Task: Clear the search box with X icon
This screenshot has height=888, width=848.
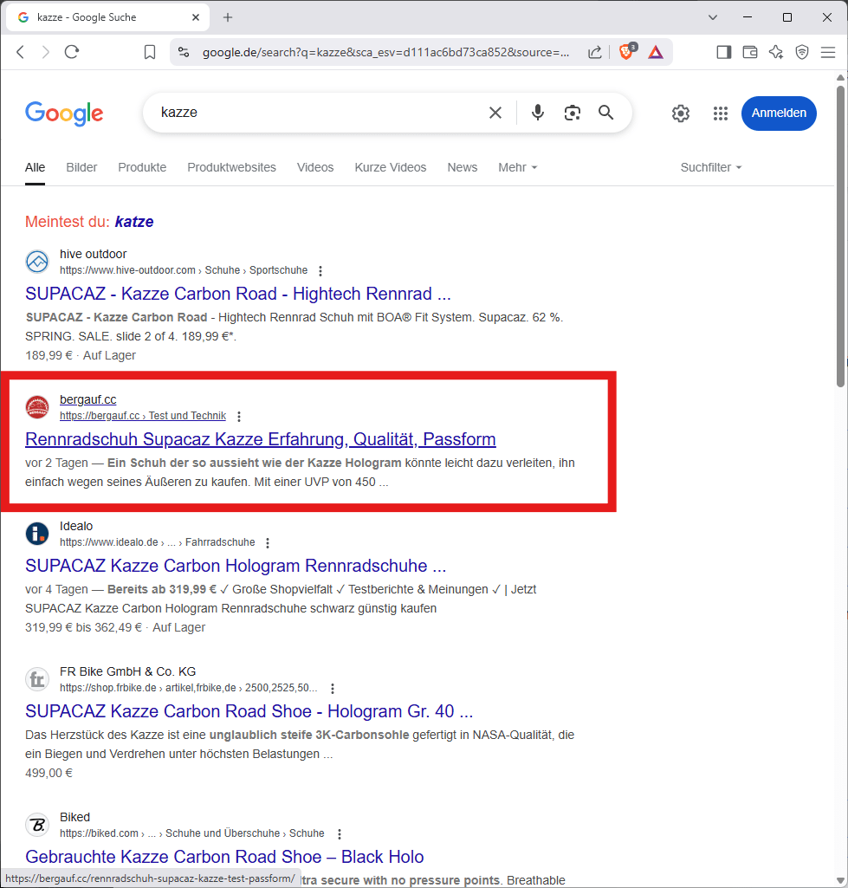Action: click(495, 113)
